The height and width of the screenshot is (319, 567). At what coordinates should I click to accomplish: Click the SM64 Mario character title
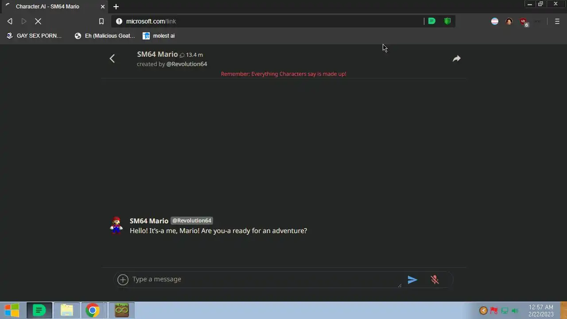[x=157, y=54]
